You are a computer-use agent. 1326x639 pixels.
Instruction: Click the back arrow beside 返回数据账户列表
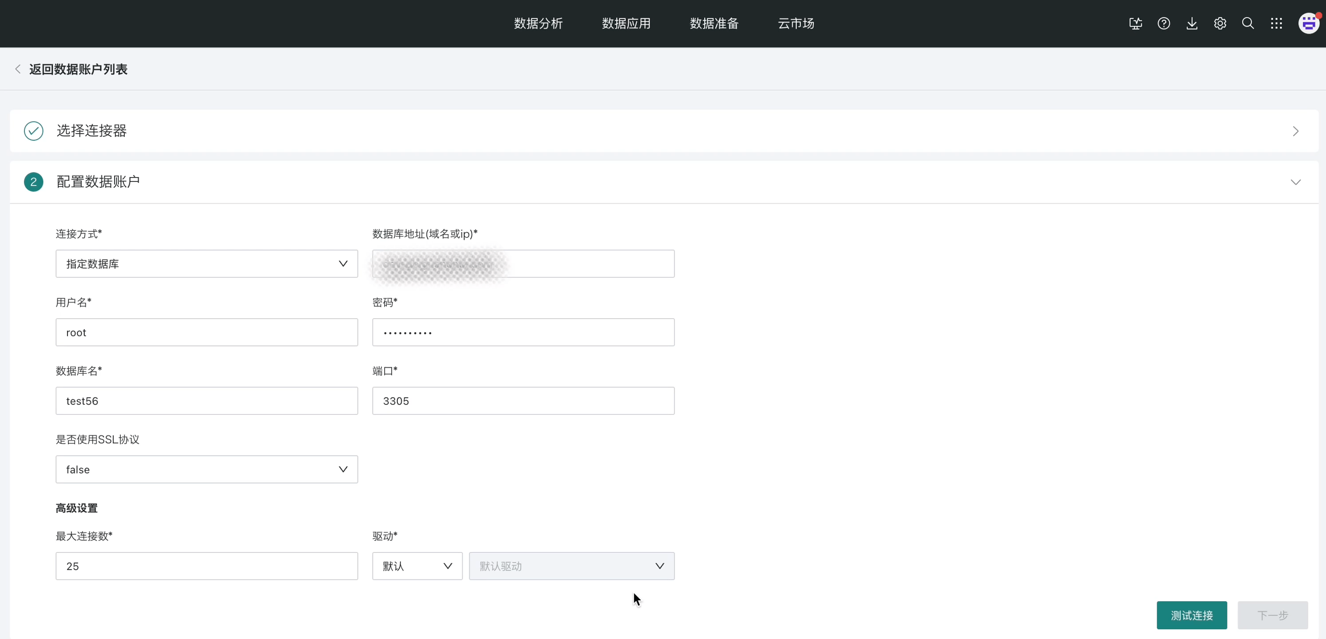[18, 69]
